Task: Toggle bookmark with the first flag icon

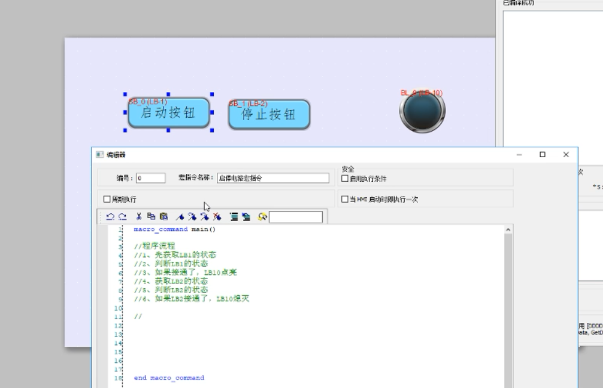Action: pyautogui.click(x=180, y=216)
